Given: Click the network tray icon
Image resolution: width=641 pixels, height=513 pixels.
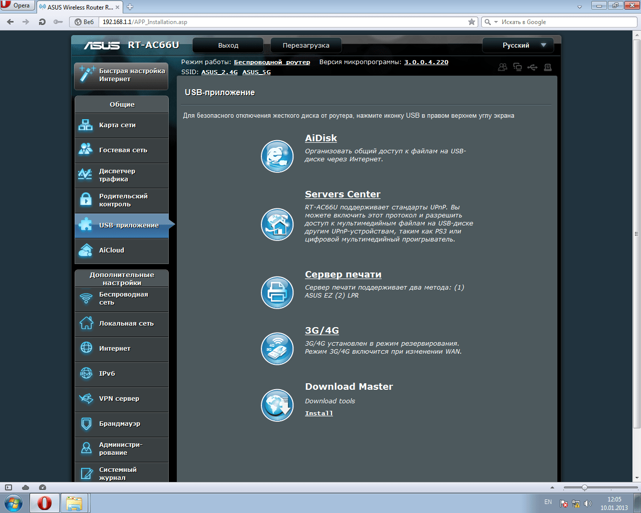Looking at the screenshot, I should click(576, 503).
